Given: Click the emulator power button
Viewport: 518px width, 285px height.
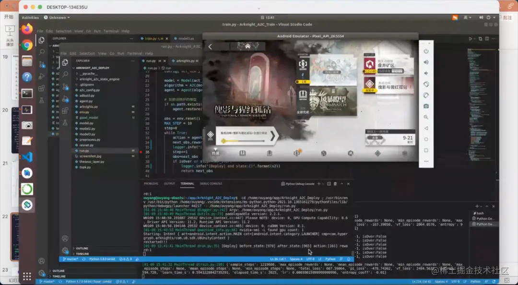Looking at the screenshot, I should (x=426, y=51).
